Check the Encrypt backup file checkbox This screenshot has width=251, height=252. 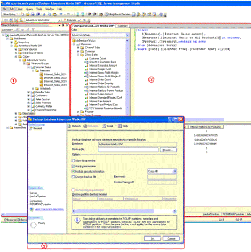tap(73, 177)
